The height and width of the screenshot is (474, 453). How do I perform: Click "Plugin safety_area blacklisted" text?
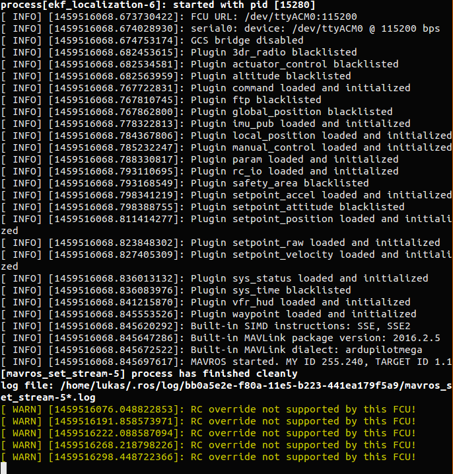tap(279, 183)
